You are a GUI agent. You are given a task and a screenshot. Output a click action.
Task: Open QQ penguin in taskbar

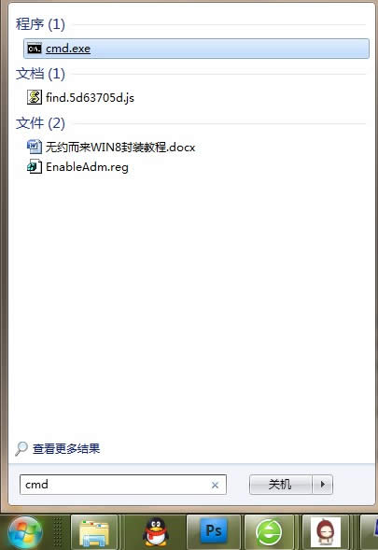click(x=156, y=533)
